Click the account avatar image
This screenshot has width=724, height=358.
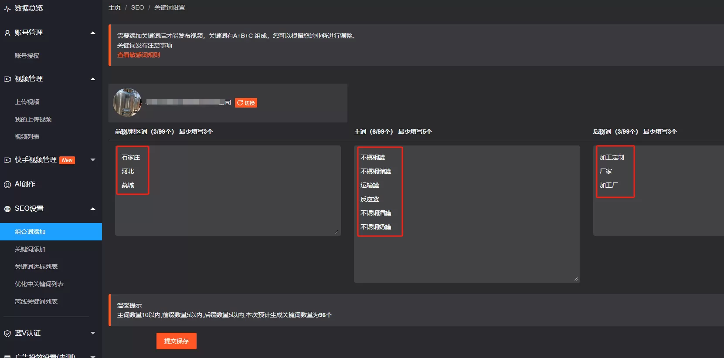click(x=127, y=103)
